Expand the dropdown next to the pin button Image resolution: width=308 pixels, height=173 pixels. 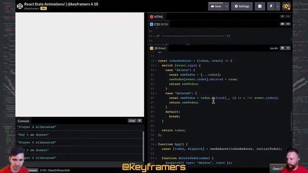pyautogui.click(x=278, y=6)
